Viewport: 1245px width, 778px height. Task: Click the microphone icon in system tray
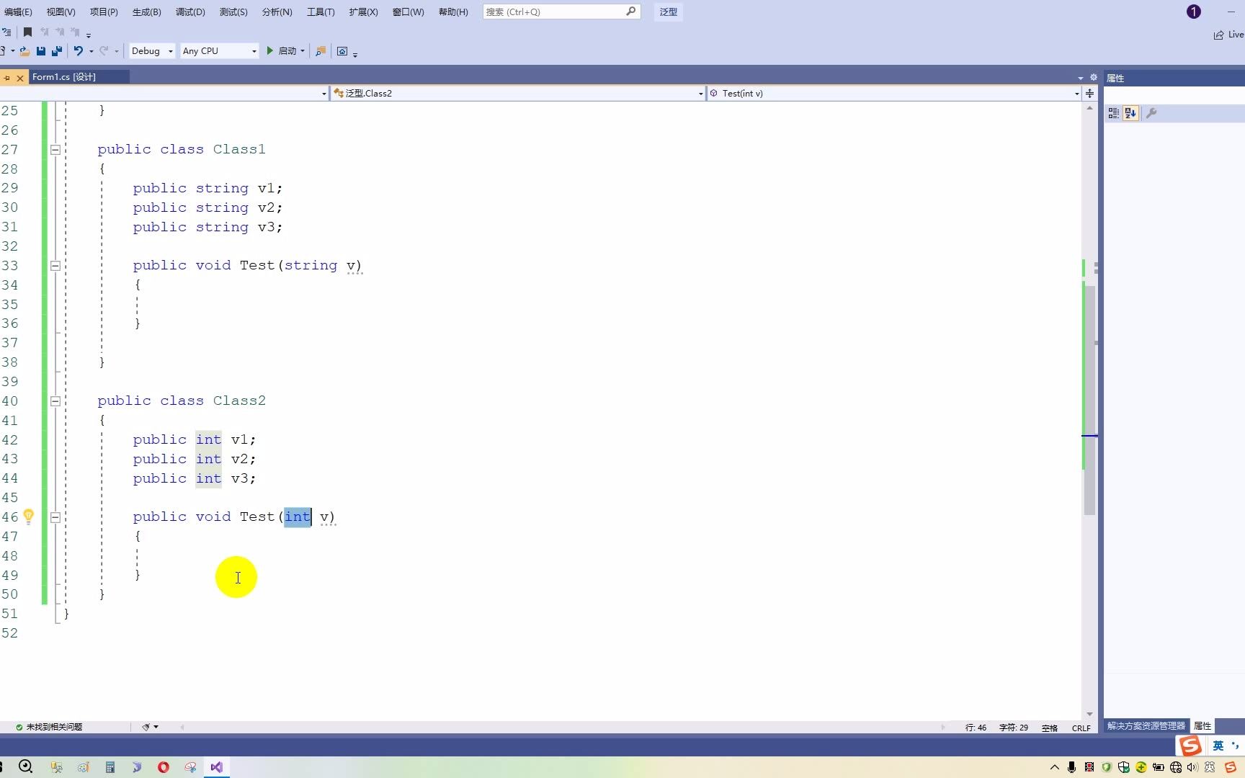[1072, 767]
